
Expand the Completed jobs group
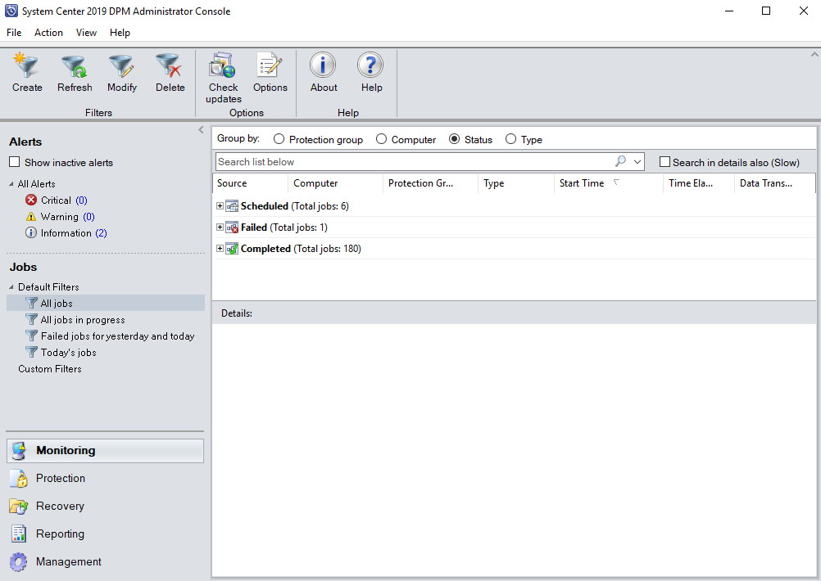pyautogui.click(x=219, y=248)
